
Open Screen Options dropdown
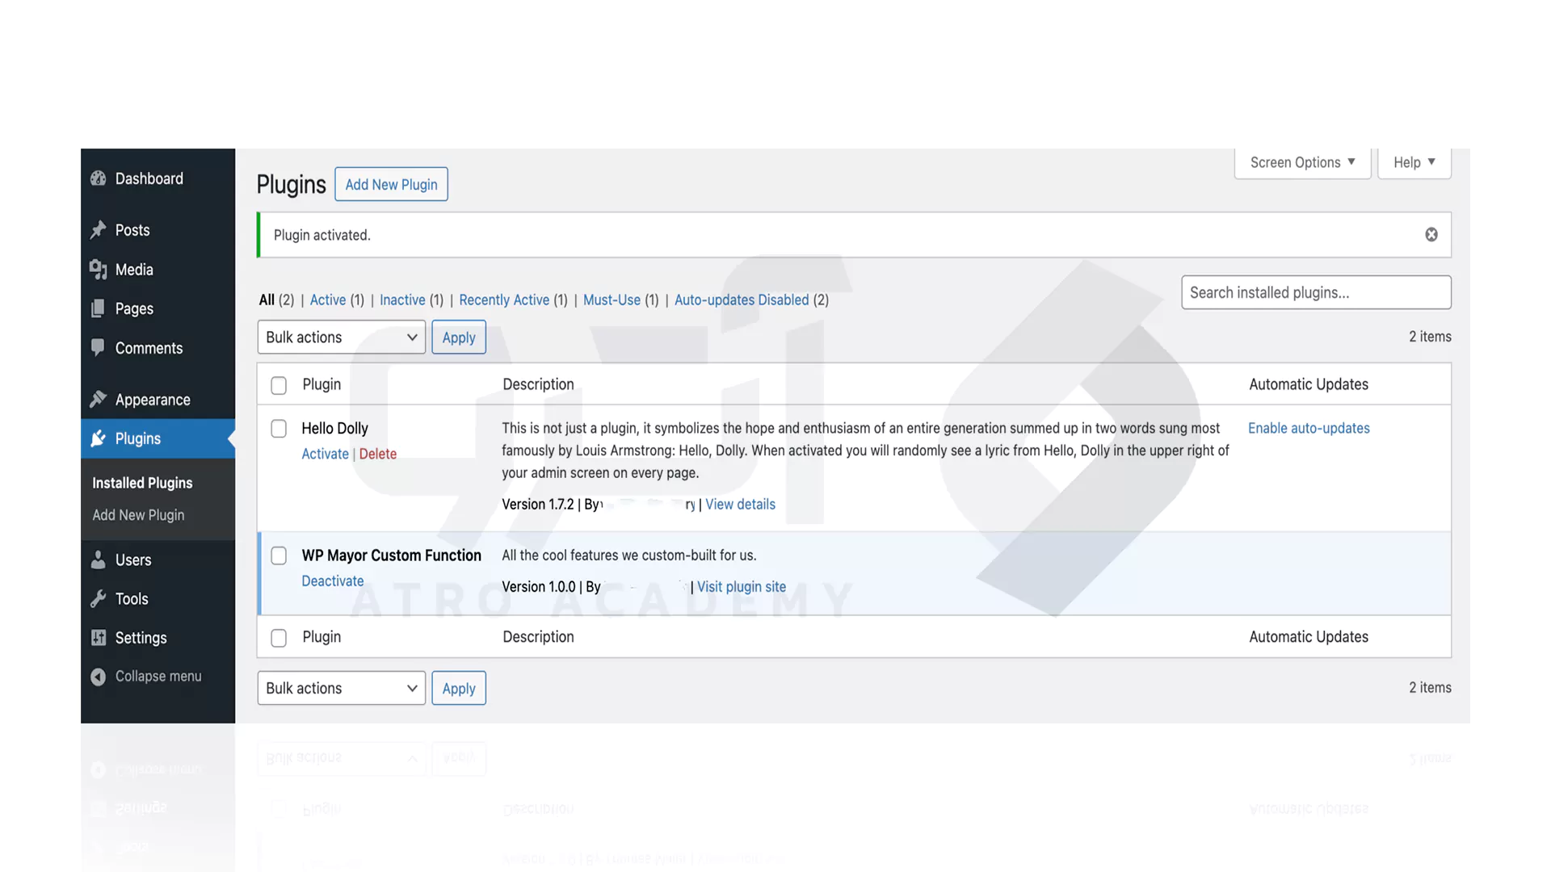[1301, 163]
